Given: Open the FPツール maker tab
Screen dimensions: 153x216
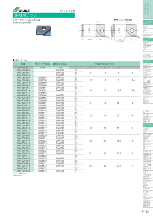Looking at the screenshot, I should [x=148, y=142].
